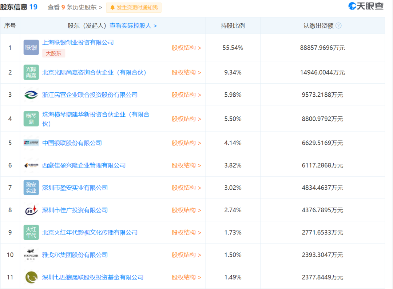Expand 股权结构 for 上海联银创业投资有限公司
Viewport: 393px width, 289px height.
(186, 48)
